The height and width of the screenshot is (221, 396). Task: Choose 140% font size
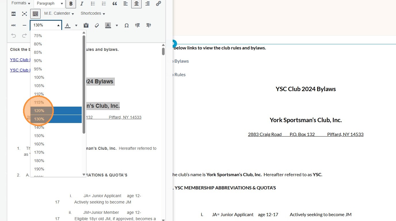(x=56, y=127)
